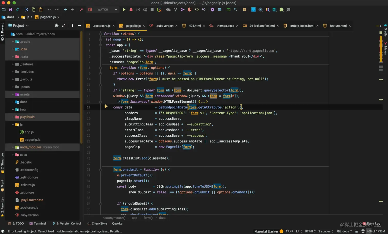The width and height of the screenshot is (388, 234).
Task: Click the Copy icon in the toolbar
Action: tap(33, 9)
